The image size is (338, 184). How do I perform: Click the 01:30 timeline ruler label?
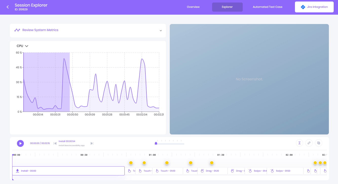(x=221, y=155)
